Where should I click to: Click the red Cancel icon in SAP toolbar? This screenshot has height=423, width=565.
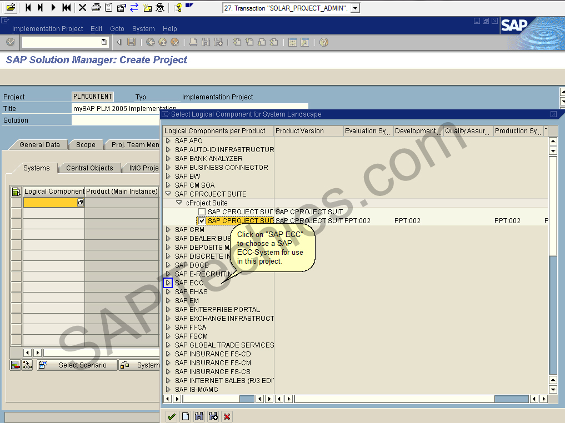[x=175, y=42]
